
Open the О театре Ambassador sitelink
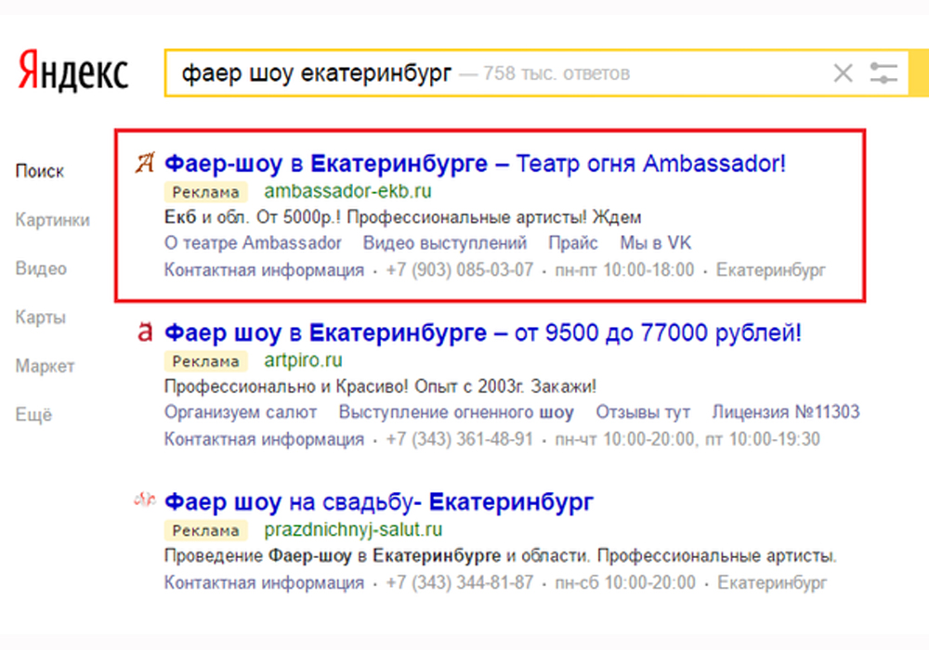[x=253, y=242]
